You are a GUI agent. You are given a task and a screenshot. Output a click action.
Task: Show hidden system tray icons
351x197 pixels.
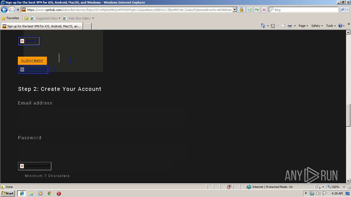[306, 193]
